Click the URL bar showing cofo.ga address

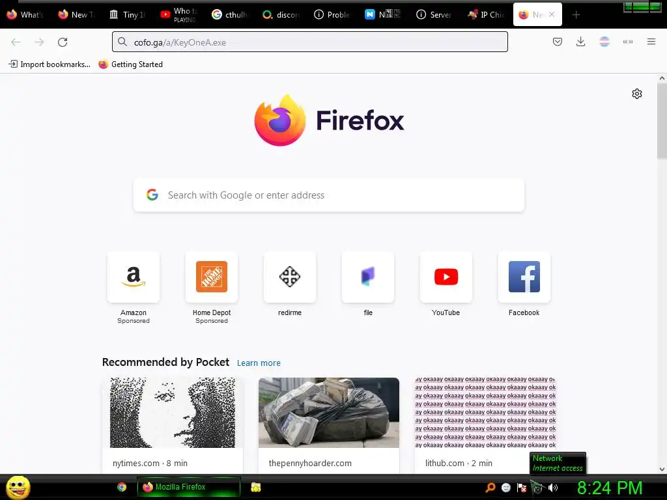tap(309, 42)
